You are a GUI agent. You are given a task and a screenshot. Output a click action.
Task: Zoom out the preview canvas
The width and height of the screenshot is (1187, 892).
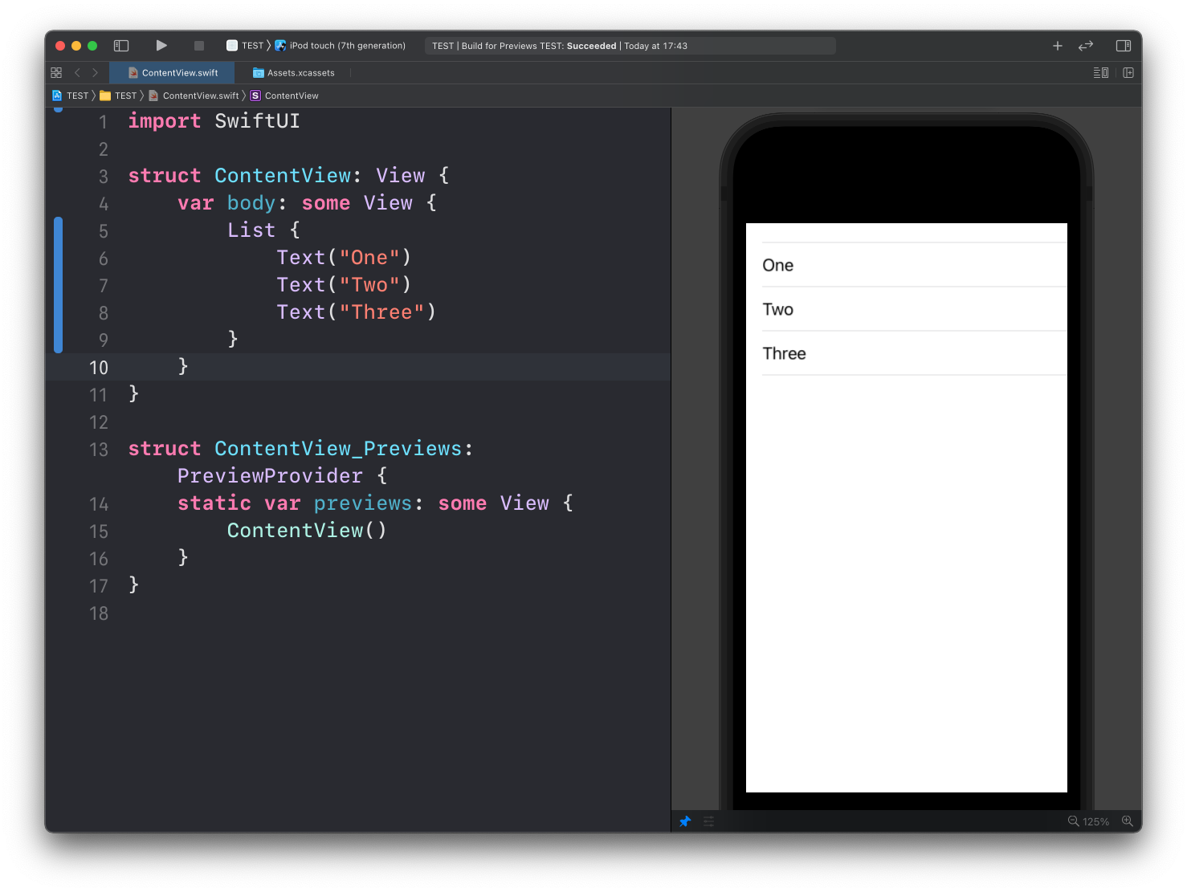1073,821
